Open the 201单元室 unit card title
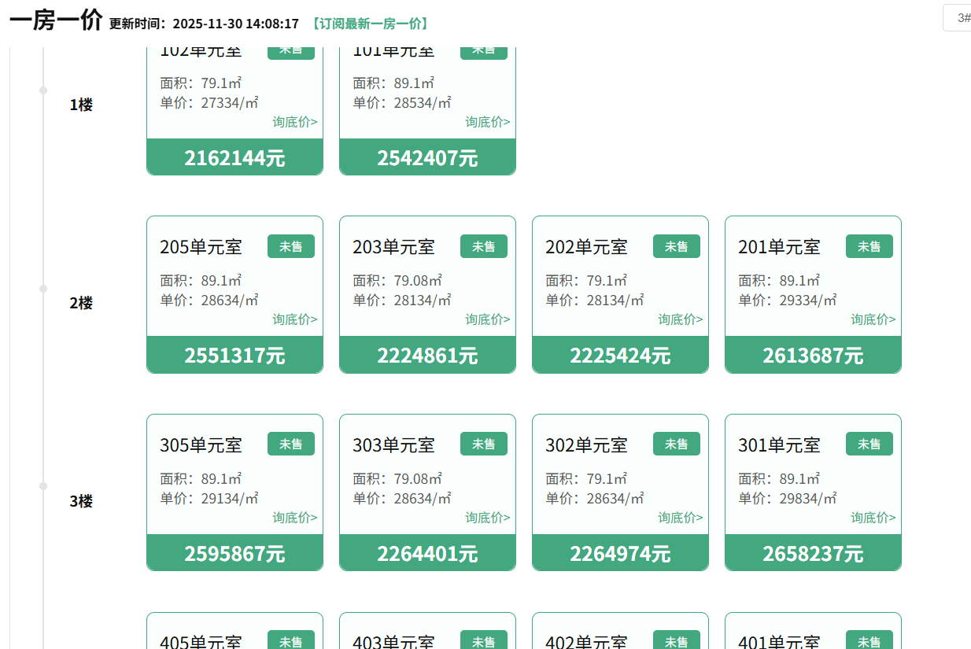Image resolution: width=971 pixels, height=649 pixels. pyautogui.click(x=779, y=247)
